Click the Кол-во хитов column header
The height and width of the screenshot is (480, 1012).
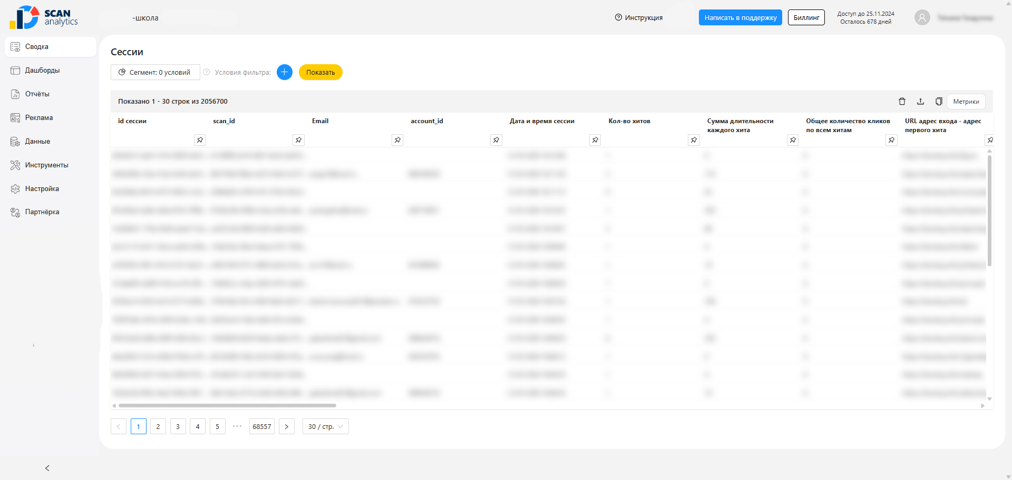[629, 121]
